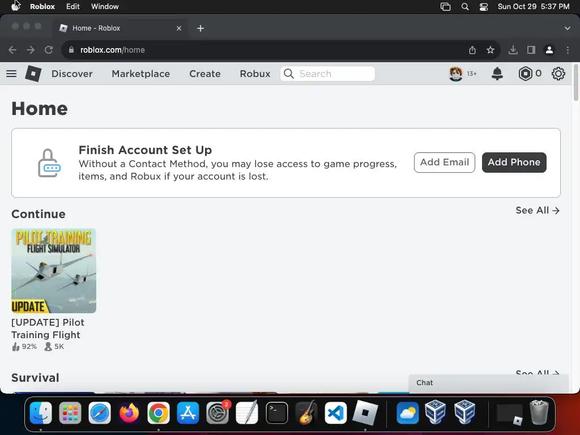This screenshot has width=580, height=435.
Task: Select the Home - Roblox browser tab
Action: point(121,28)
